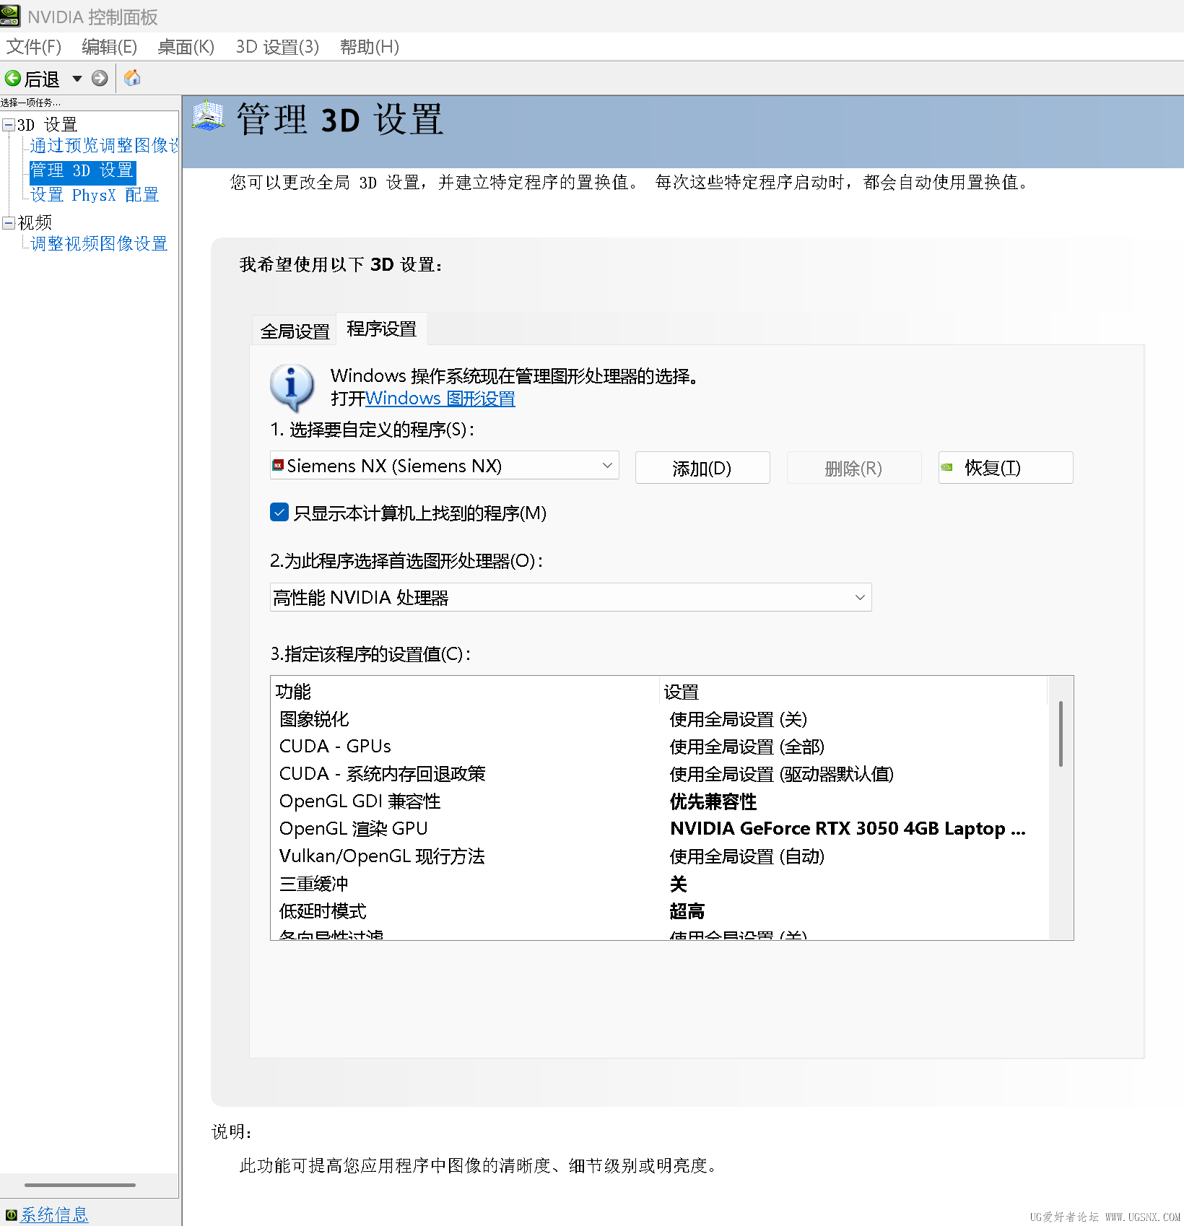Open the 系统信息 link
1184x1226 pixels.
pos(54,1214)
